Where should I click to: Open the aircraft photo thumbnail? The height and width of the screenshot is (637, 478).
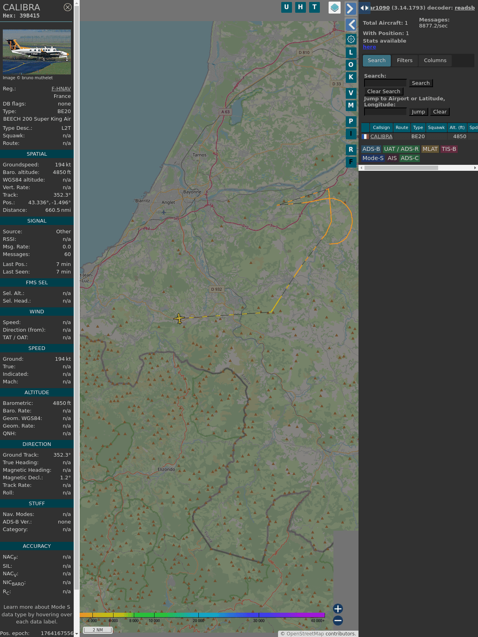(x=37, y=52)
